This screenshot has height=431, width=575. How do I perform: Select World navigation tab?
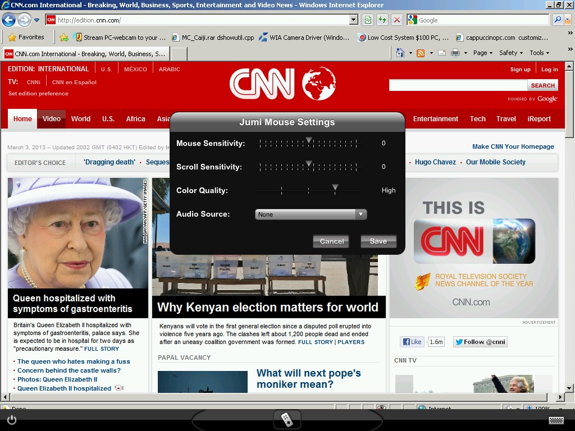click(x=81, y=119)
